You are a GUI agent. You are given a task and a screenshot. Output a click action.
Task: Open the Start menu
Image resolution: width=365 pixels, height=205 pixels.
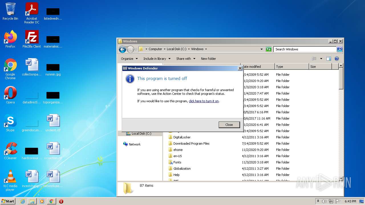[x=8, y=201]
